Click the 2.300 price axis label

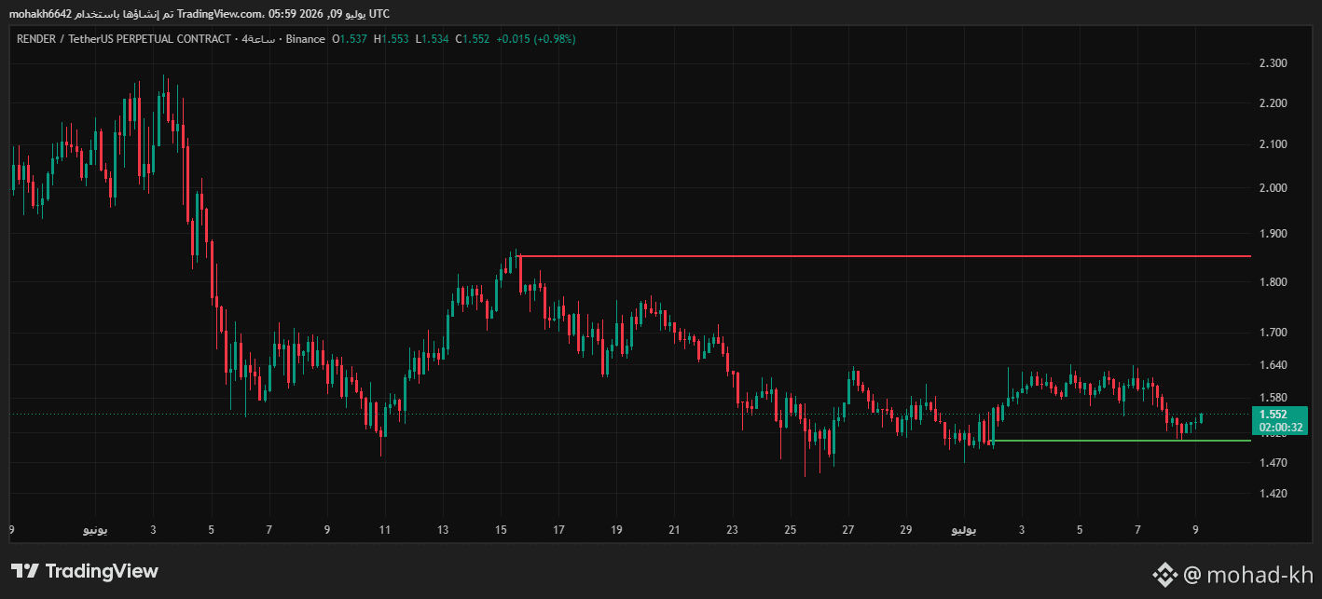click(1273, 63)
